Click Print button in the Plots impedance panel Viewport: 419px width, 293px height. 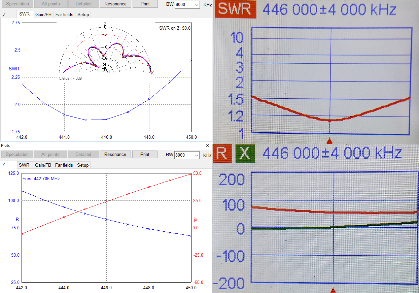click(x=145, y=155)
